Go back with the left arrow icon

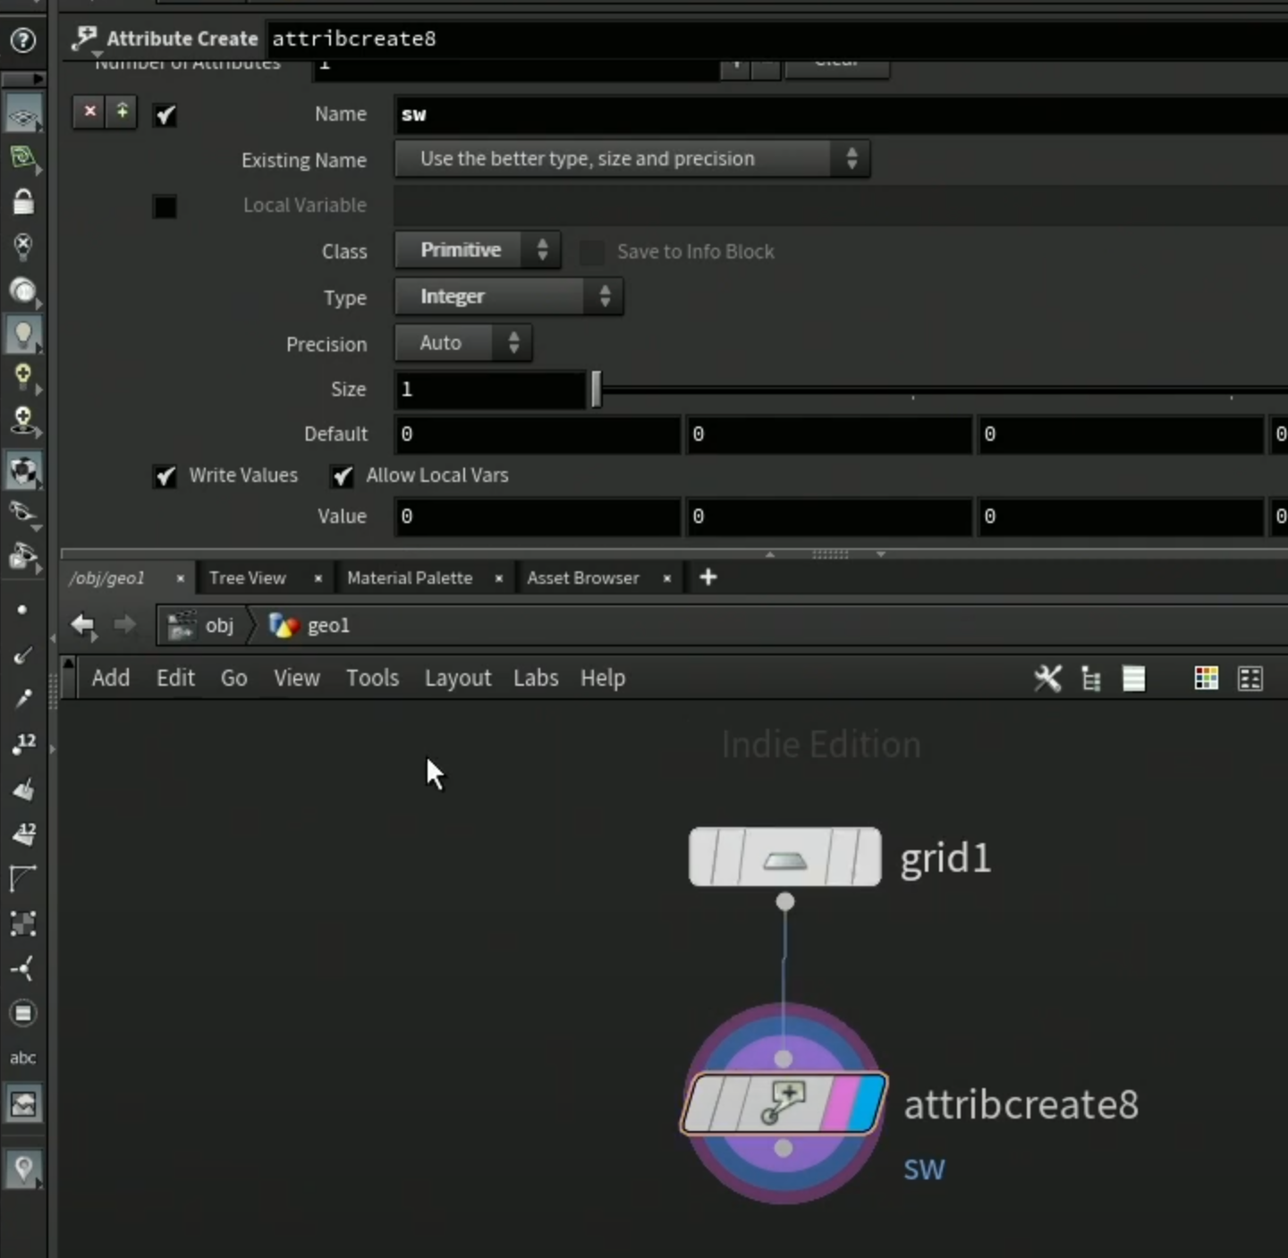point(83,625)
